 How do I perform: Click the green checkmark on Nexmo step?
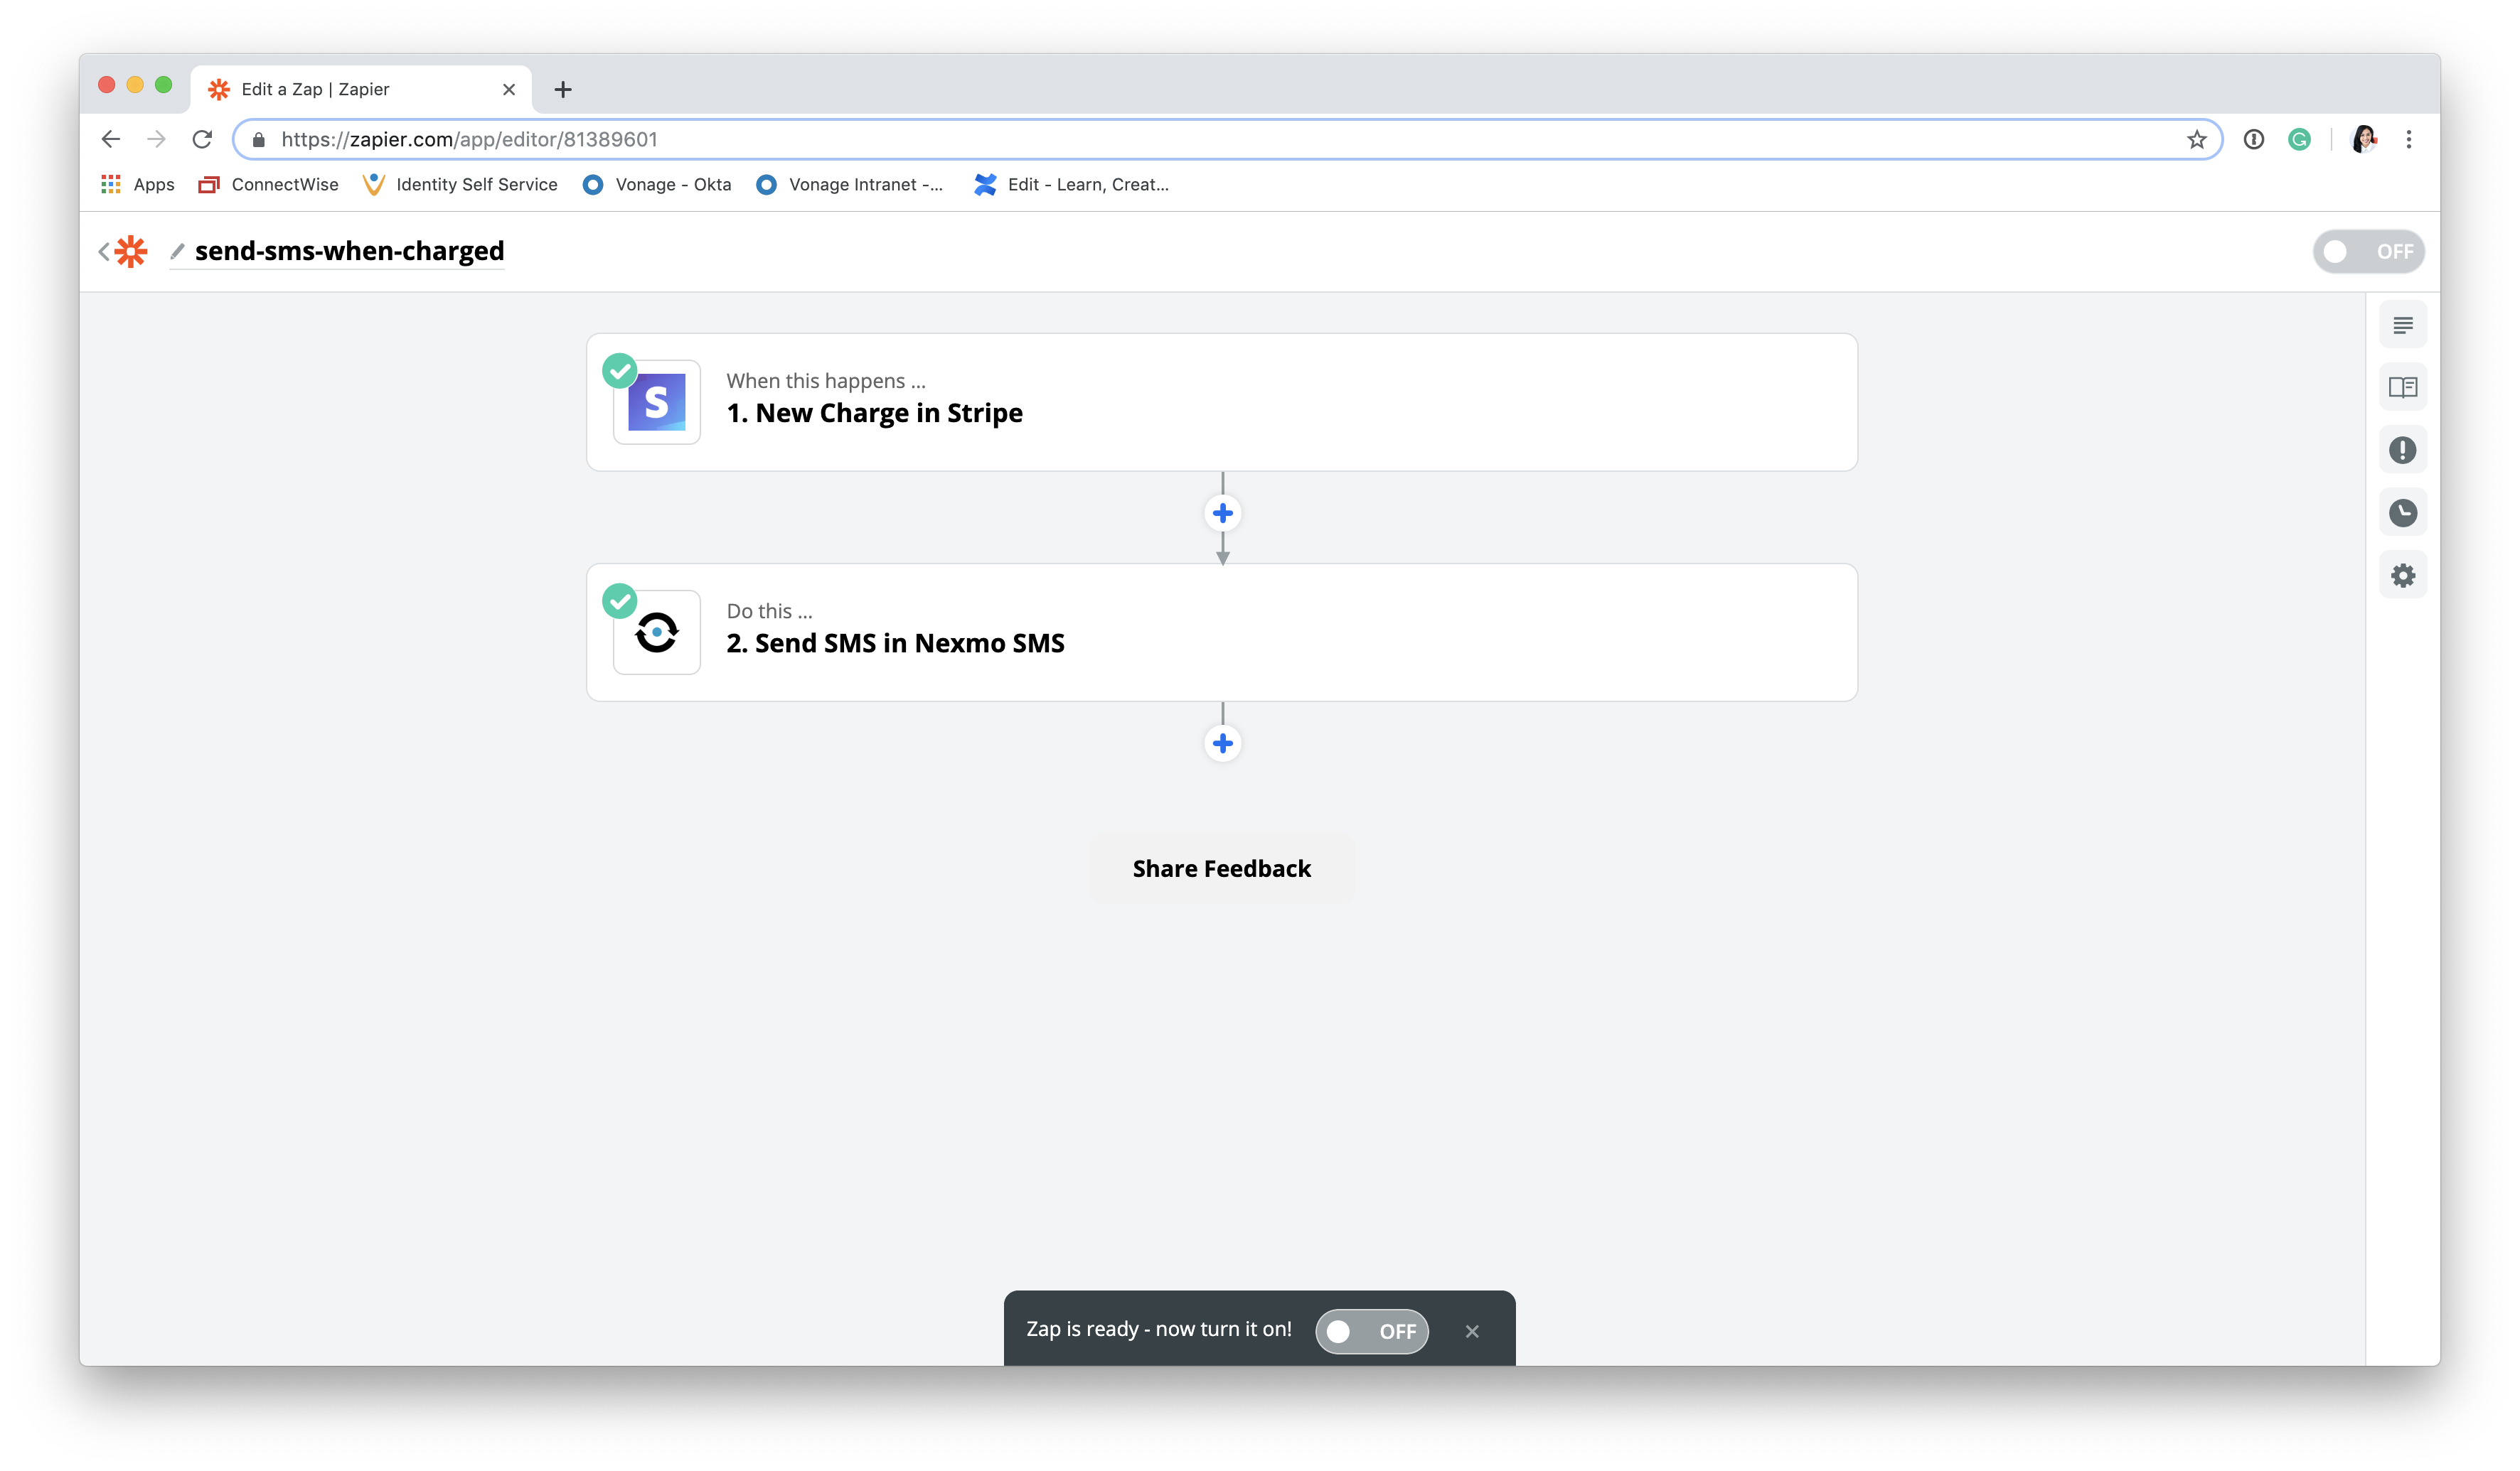pyautogui.click(x=620, y=600)
